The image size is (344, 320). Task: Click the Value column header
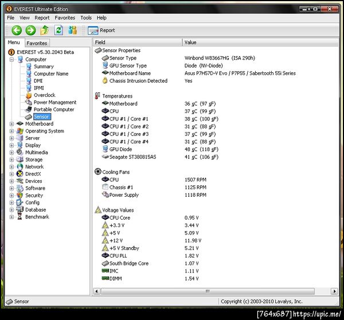[260, 42]
